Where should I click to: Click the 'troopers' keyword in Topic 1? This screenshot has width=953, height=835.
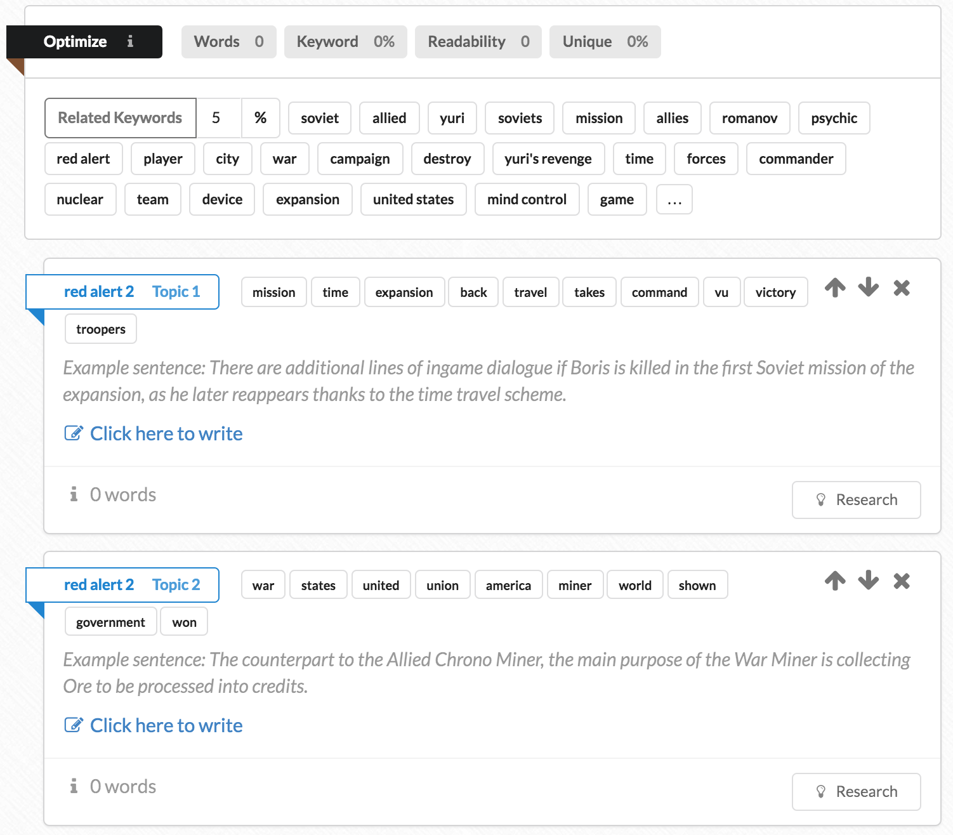100,329
